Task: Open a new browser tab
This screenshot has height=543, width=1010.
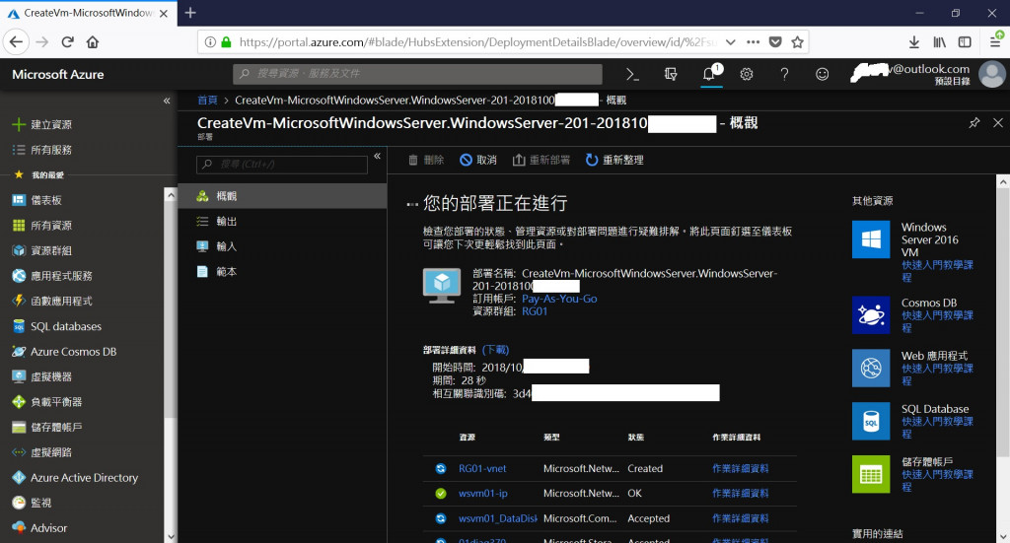Action: (190, 13)
